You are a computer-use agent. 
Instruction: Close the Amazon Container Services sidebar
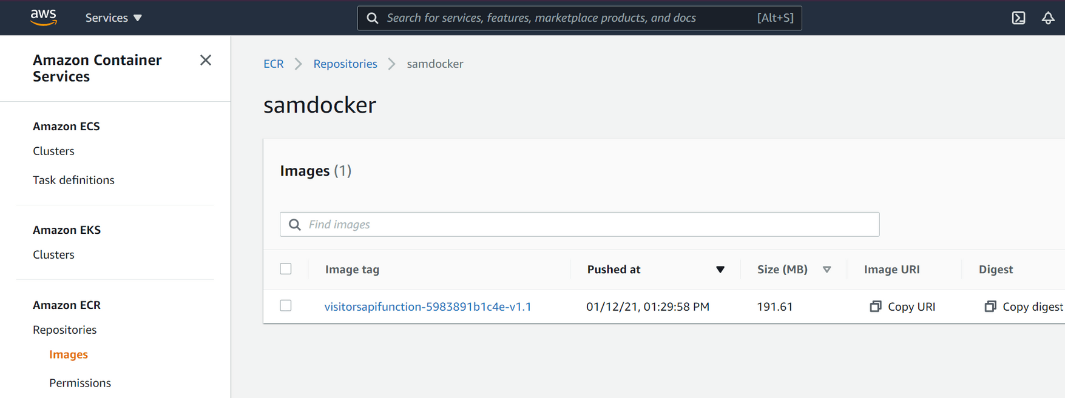coord(206,60)
